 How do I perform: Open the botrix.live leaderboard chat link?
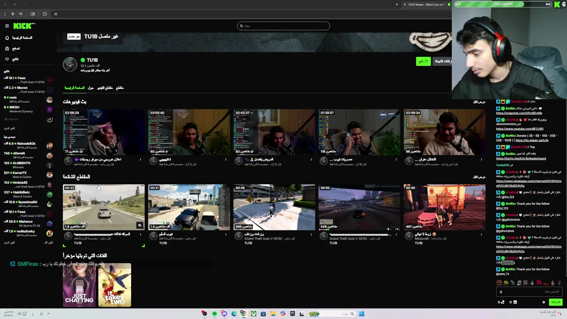pos(521,158)
